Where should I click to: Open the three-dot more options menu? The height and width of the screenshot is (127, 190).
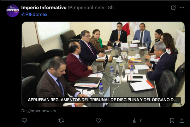click(182, 8)
